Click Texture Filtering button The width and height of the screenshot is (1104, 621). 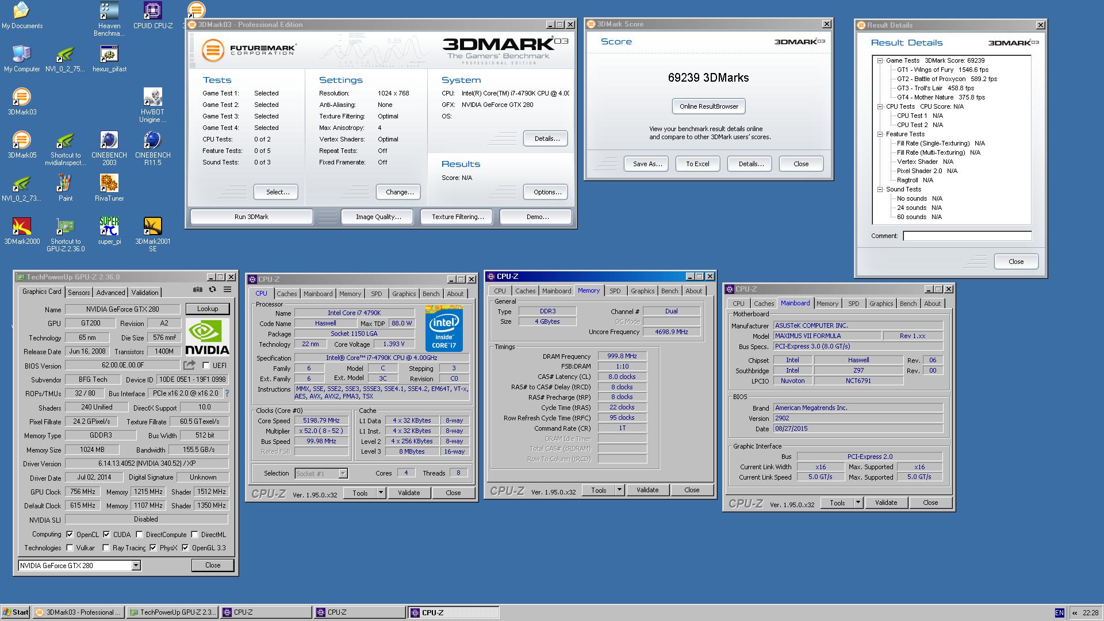point(458,217)
